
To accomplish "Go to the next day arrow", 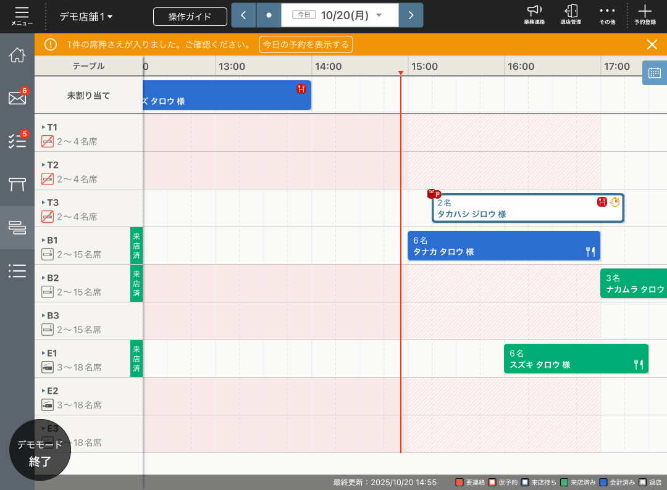I will [x=411, y=15].
